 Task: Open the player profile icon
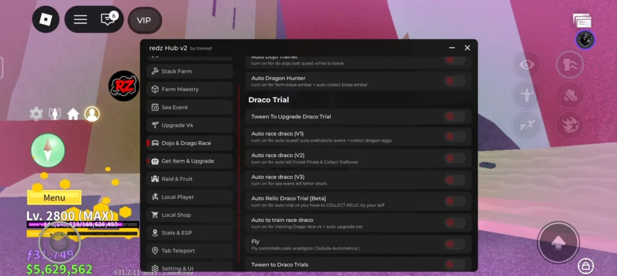(92, 114)
